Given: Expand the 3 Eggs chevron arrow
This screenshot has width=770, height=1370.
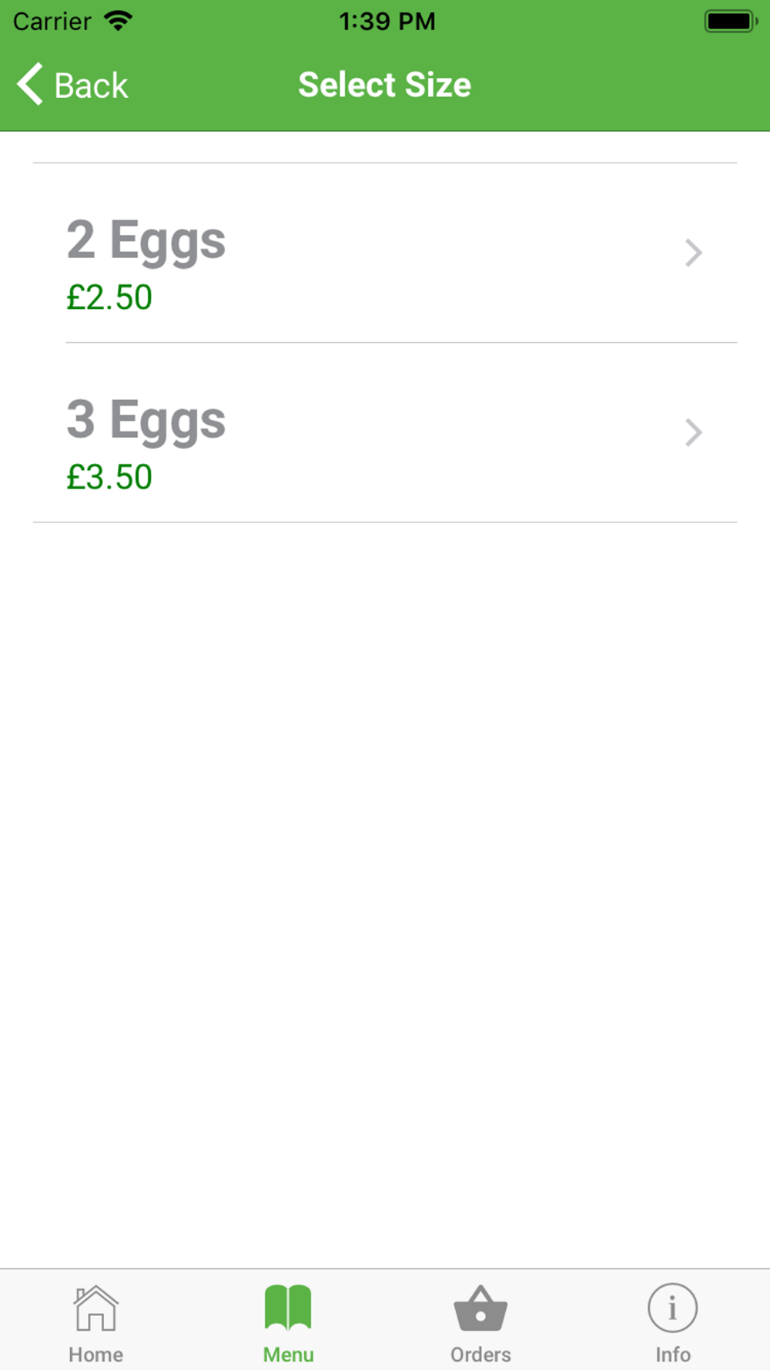Looking at the screenshot, I should [x=693, y=432].
